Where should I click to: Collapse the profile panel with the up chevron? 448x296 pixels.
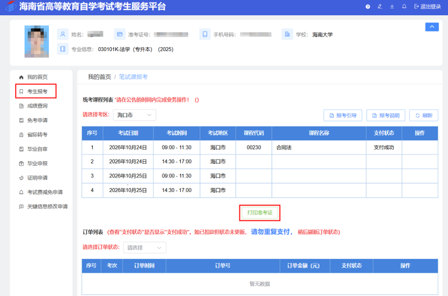coord(432,27)
